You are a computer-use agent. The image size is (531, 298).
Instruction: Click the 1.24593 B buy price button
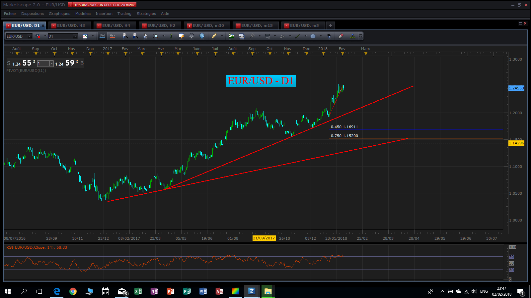69,63
